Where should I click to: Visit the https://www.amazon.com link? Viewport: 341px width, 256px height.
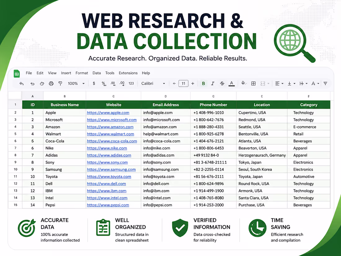110,127
